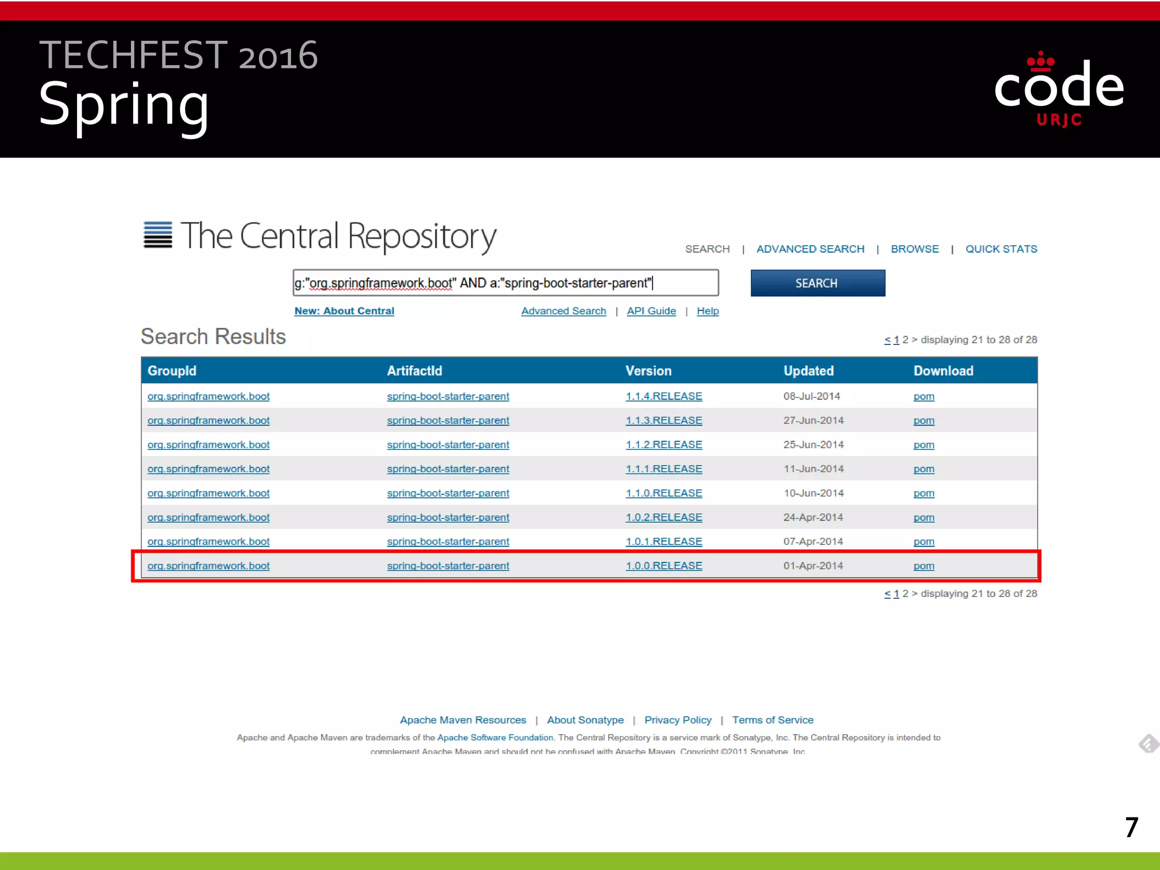
Task: Click the gray diamond icon at right edge
Action: point(1149,743)
